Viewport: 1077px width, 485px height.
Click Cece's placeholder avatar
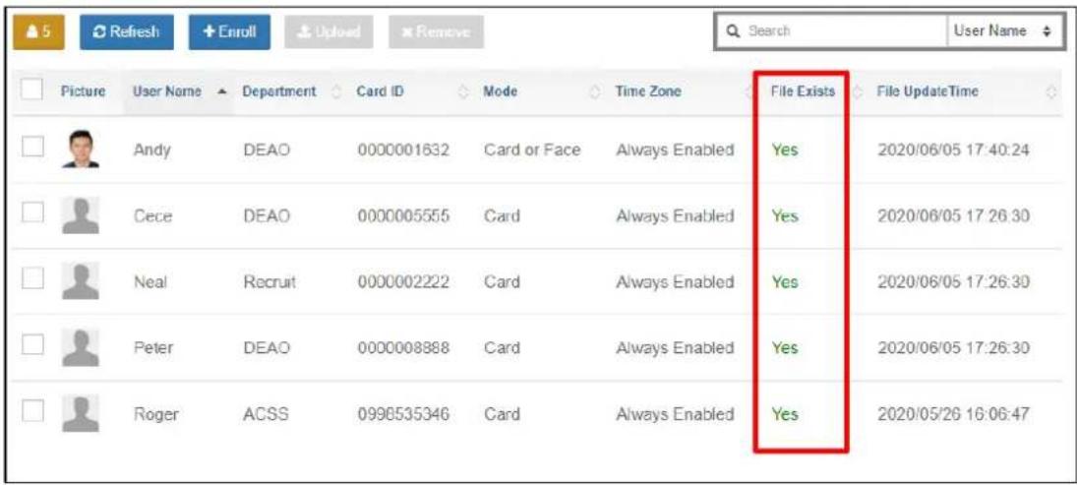point(81,215)
